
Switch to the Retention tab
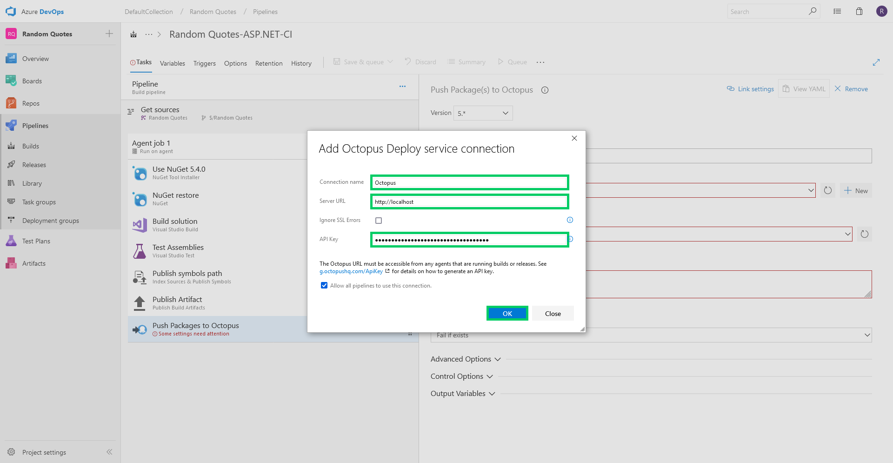coord(269,63)
